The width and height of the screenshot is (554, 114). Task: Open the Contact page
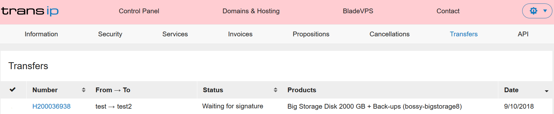coord(448,11)
